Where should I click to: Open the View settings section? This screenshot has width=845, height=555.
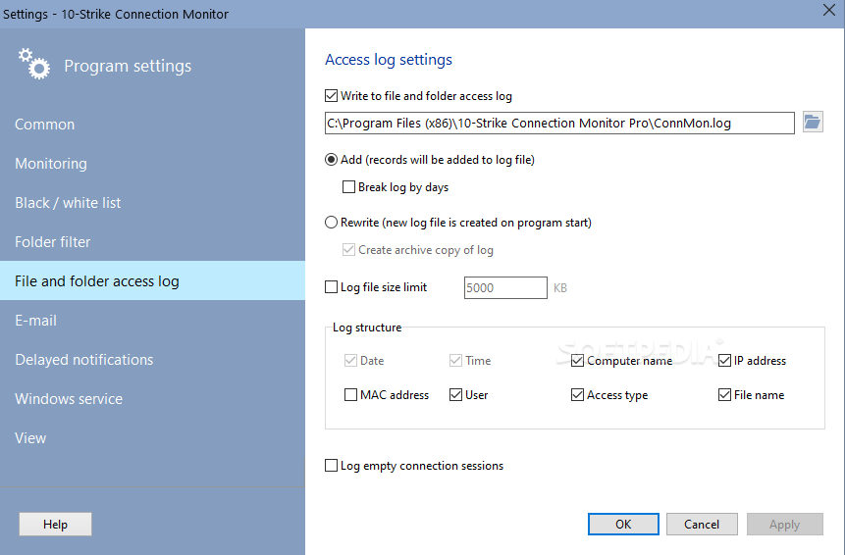(152, 438)
